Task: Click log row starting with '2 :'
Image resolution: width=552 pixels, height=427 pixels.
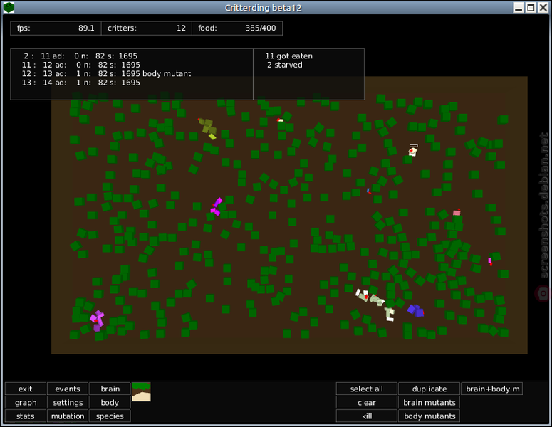Action: click(x=80, y=56)
